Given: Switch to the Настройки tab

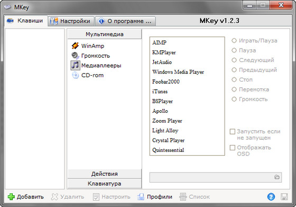Looking at the screenshot, I should coord(71,21).
